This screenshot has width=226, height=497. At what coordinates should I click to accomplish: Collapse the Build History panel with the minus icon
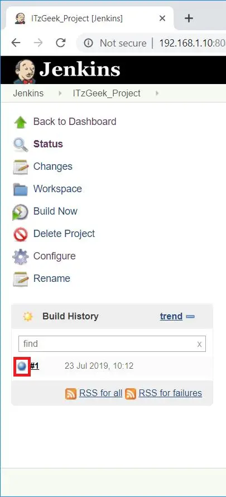(190, 317)
